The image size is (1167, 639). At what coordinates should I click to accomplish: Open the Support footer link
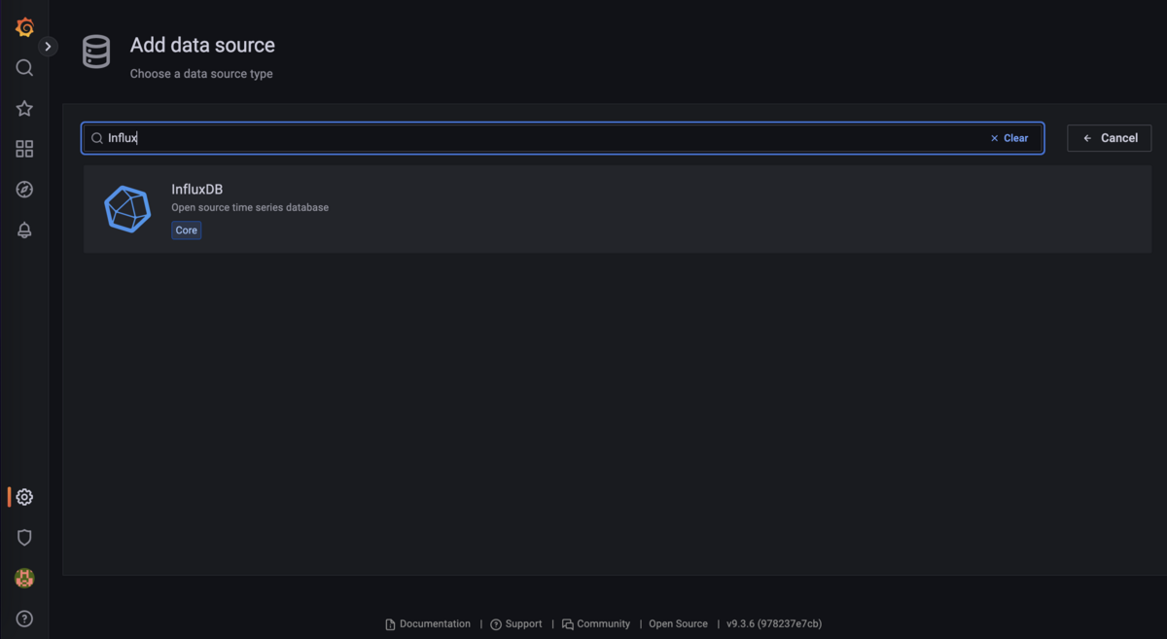(516, 624)
